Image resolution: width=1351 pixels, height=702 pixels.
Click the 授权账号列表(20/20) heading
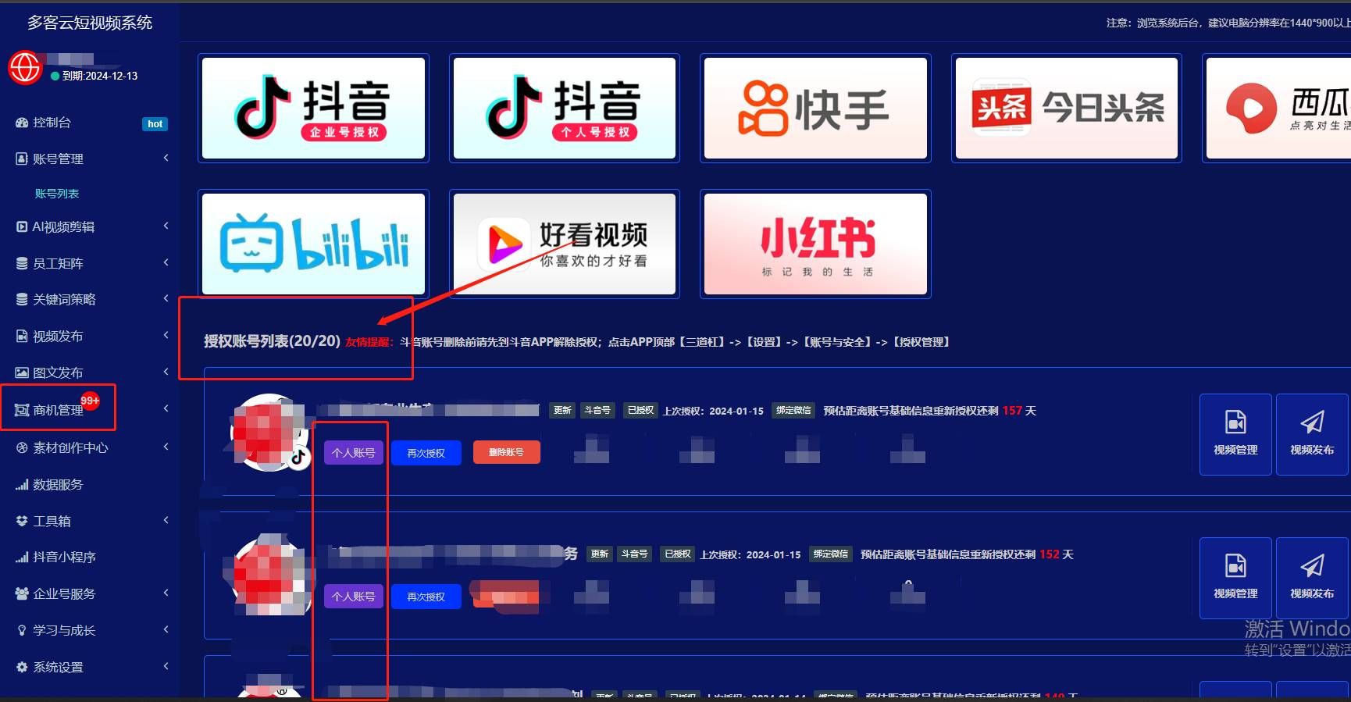[272, 341]
